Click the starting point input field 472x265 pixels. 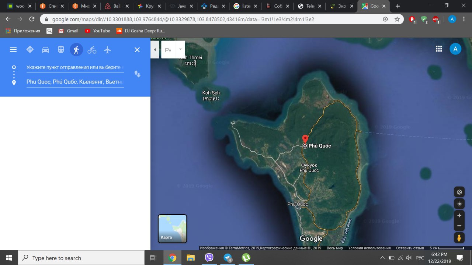point(75,67)
